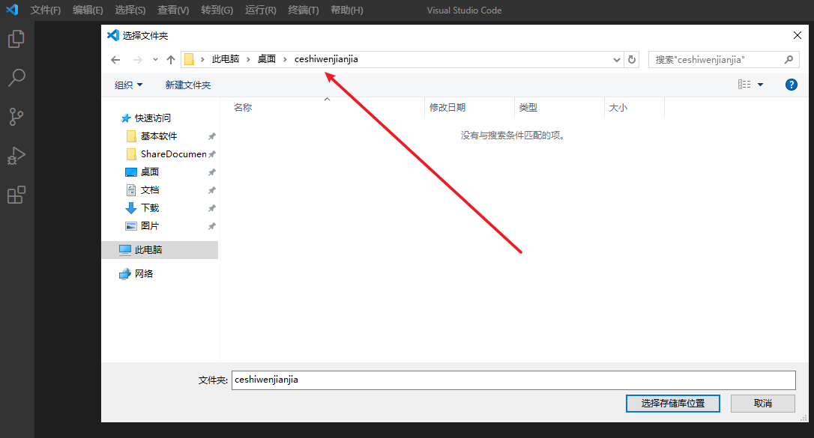Select 网络 in navigation pane
Viewport: 814px width, 438px height.
pos(143,274)
